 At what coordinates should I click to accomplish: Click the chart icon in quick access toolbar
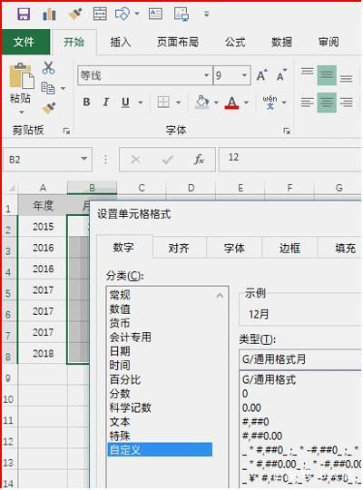pos(49,15)
